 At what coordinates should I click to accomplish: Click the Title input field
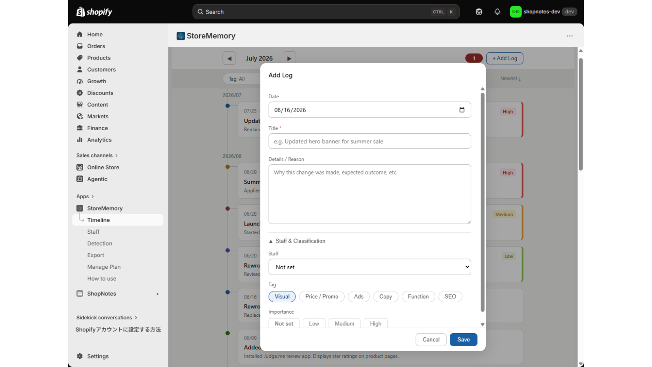(370, 141)
